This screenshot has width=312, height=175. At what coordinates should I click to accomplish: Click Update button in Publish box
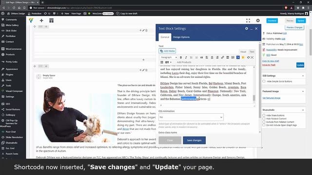coord(300,65)
